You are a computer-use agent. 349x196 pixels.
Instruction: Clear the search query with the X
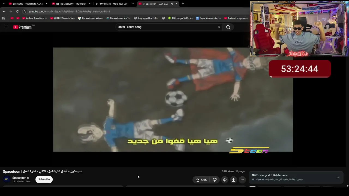(219, 27)
